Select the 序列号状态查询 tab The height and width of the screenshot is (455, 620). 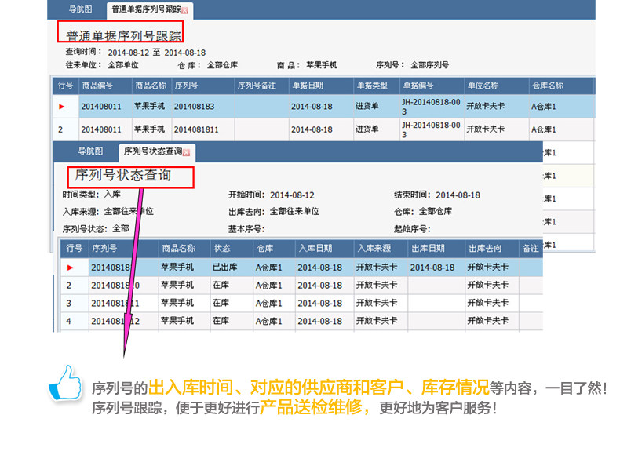point(153,151)
